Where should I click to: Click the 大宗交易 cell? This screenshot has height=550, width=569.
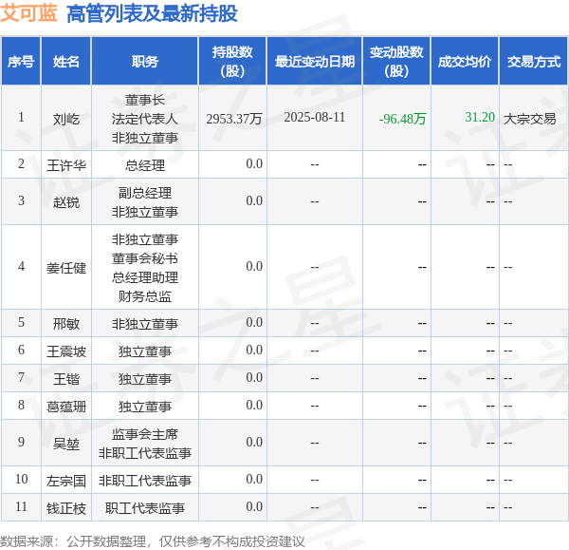coord(529,119)
